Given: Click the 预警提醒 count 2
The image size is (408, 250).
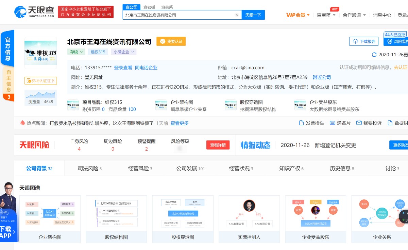Looking at the screenshot, I should [x=147, y=149].
